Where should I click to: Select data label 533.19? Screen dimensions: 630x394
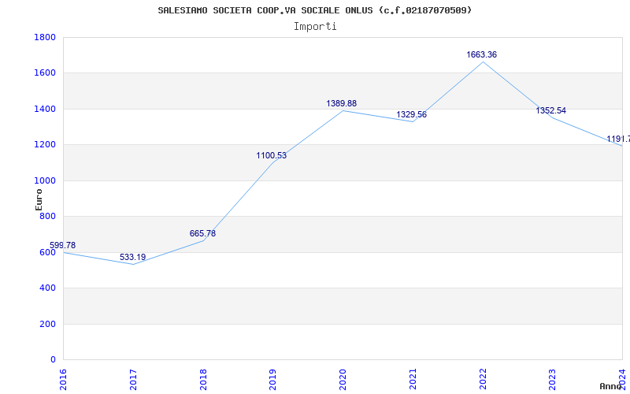coord(132,258)
